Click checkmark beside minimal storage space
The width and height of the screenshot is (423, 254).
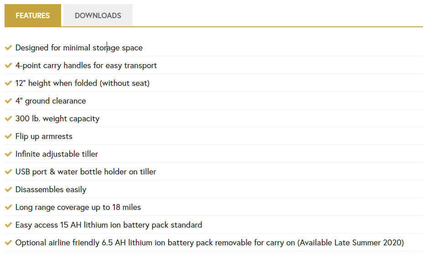[8, 48]
